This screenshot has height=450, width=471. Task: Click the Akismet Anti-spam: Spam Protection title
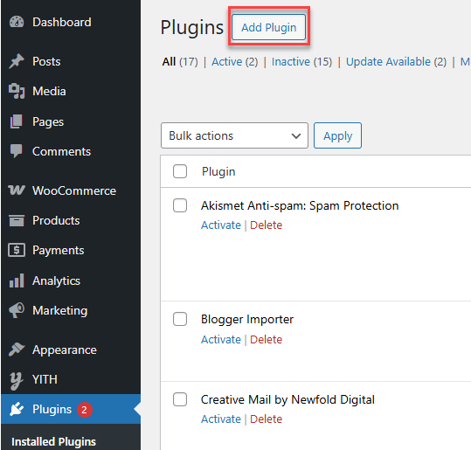pos(300,205)
